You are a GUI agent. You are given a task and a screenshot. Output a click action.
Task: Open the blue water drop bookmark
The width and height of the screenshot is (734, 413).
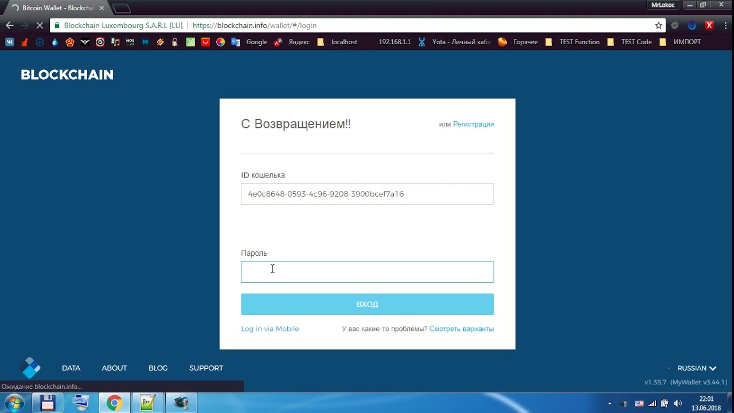tap(54, 42)
